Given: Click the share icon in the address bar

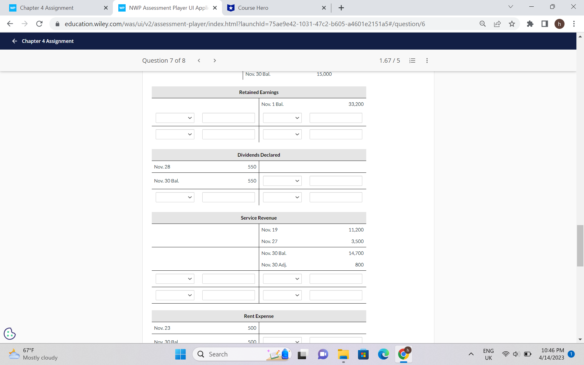Looking at the screenshot, I should 497,24.
